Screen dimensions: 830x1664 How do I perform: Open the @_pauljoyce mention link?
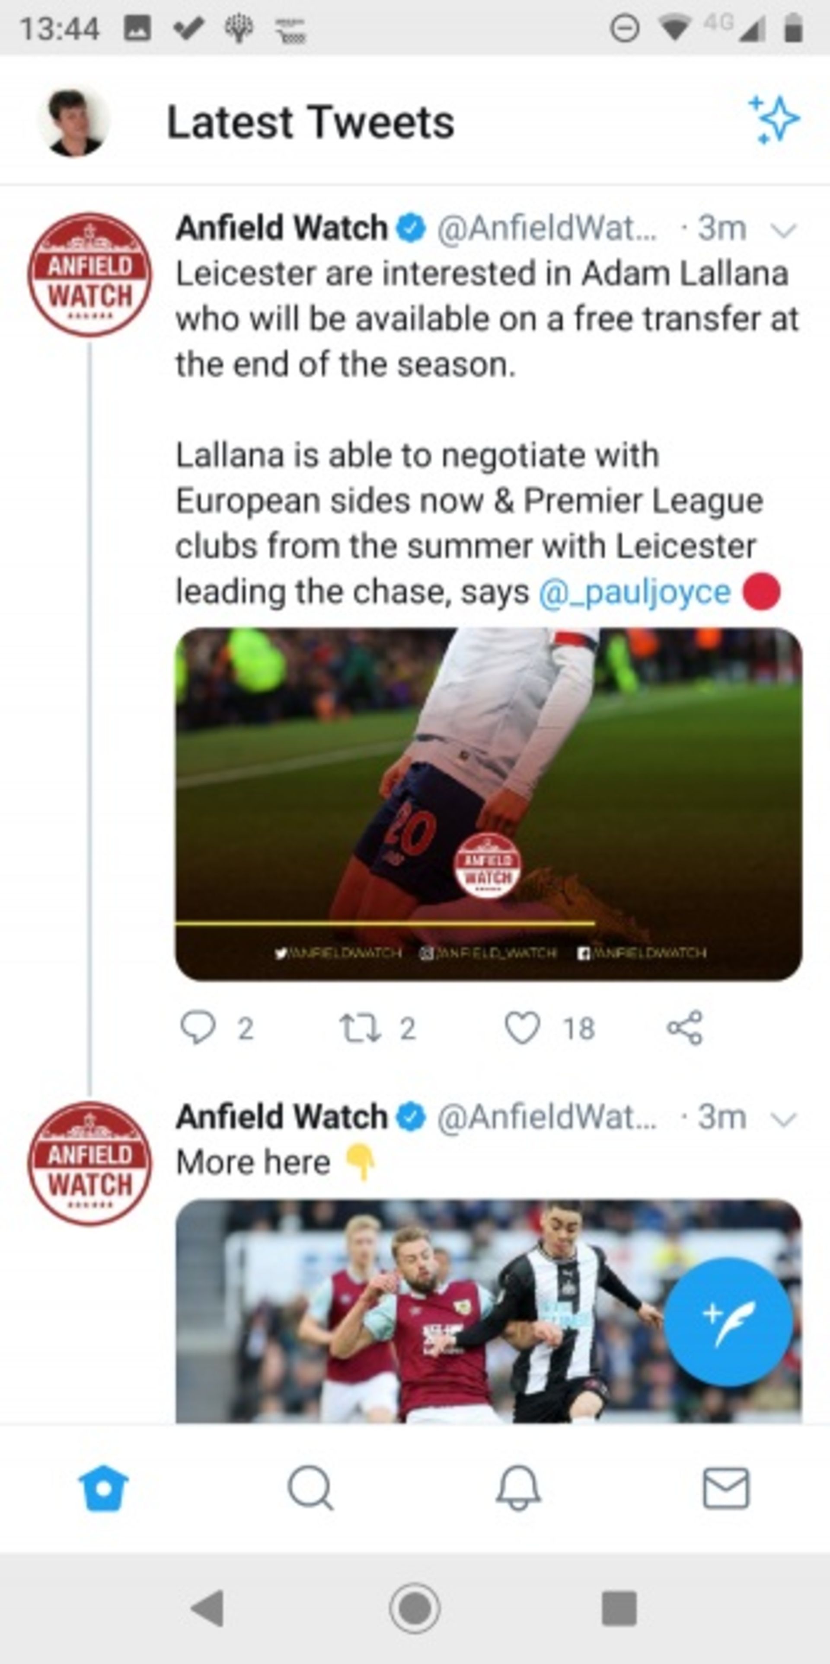click(635, 592)
